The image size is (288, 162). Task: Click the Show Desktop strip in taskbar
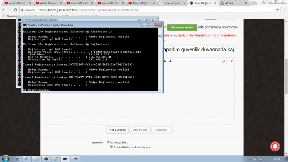tap(286, 159)
